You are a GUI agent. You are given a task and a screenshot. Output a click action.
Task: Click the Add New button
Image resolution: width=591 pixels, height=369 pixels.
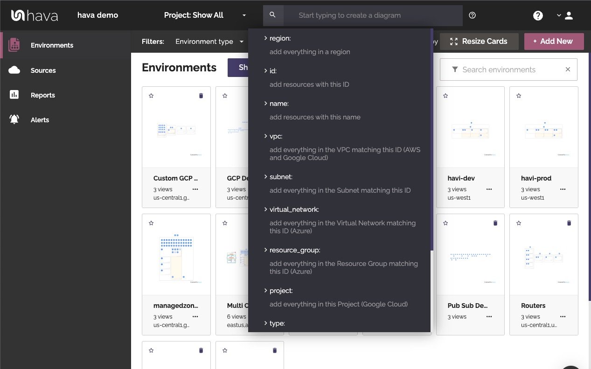tap(554, 41)
